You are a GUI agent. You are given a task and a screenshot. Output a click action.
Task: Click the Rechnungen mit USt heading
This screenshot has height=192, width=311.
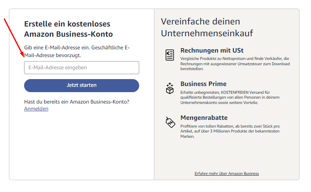[212, 51]
